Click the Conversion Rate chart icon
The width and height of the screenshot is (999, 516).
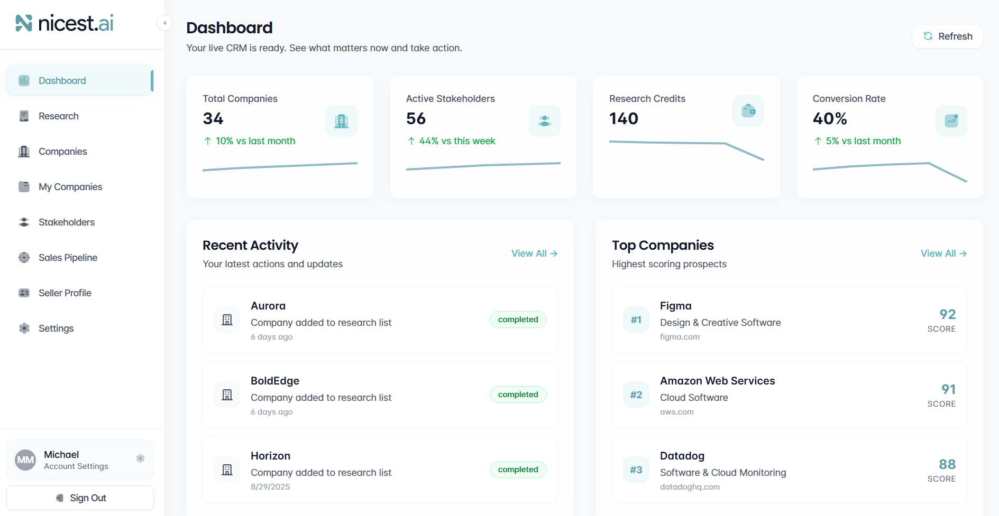pos(951,121)
